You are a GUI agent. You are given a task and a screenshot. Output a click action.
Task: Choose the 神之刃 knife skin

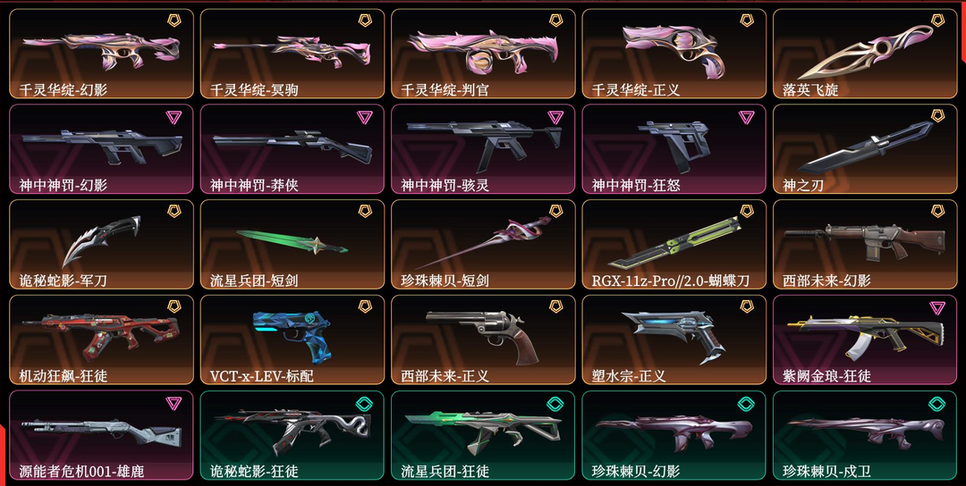coord(865,149)
